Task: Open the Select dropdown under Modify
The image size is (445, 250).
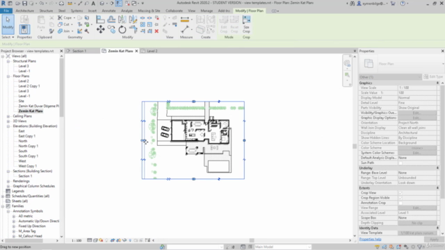Action: coord(8,37)
